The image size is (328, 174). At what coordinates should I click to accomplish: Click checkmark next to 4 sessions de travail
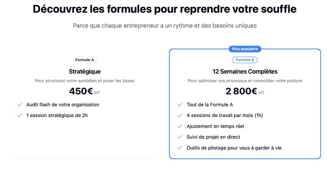pyautogui.click(x=180, y=115)
